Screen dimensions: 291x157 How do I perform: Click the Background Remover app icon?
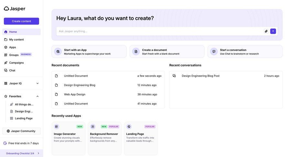tap(92, 127)
